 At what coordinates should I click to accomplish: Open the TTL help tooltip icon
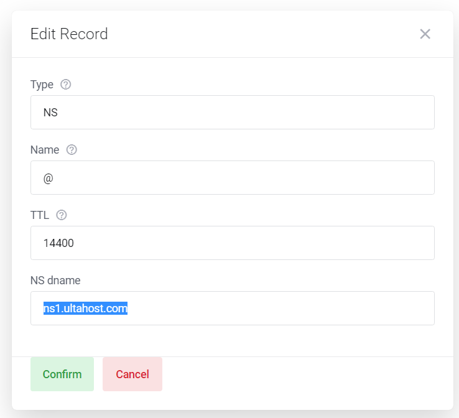(62, 215)
